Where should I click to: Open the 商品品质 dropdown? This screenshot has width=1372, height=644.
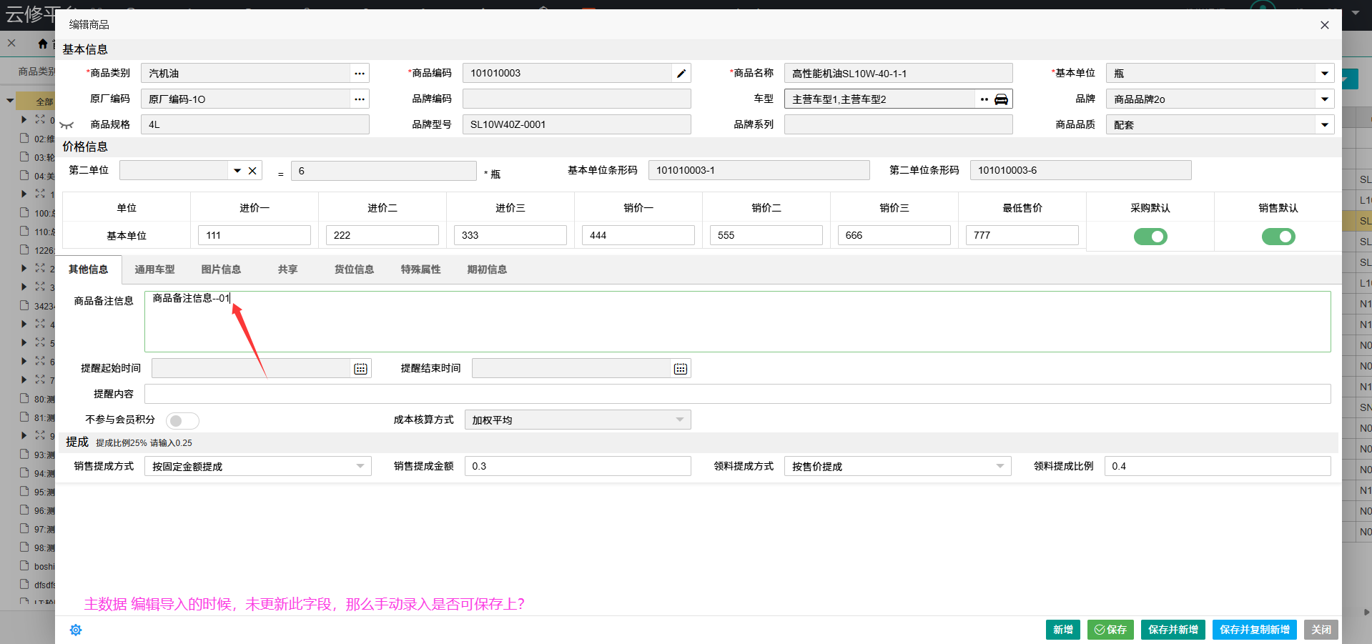pos(1324,125)
